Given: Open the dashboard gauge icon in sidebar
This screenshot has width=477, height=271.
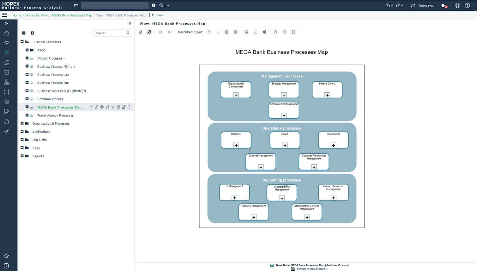Looking at the screenshot, I should 6,43.
